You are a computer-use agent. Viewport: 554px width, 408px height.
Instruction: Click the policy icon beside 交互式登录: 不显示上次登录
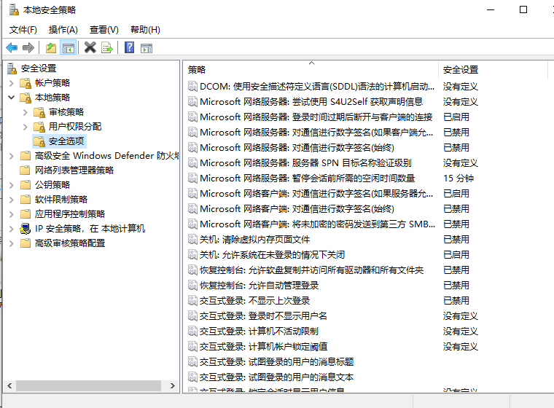192,301
